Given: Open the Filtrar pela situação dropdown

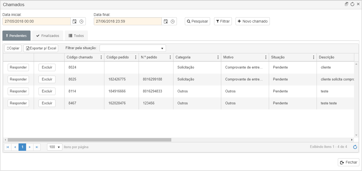Looking at the screenshot, I should click(x=133, y=48).
